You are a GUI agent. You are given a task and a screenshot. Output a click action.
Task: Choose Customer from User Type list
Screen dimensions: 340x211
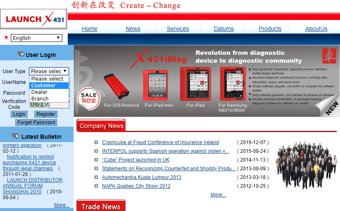(49, 85)
